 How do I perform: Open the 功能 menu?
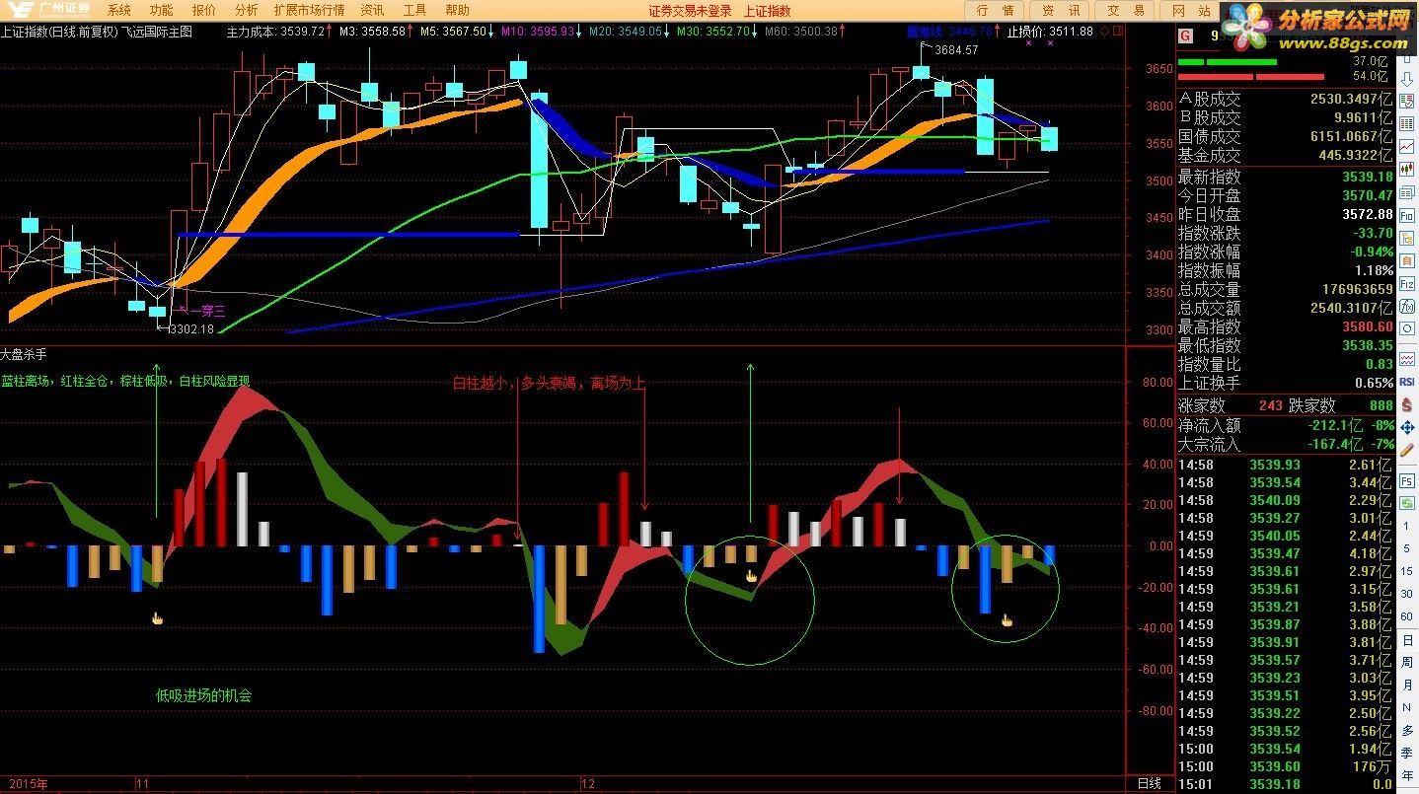tap(161, 10)
